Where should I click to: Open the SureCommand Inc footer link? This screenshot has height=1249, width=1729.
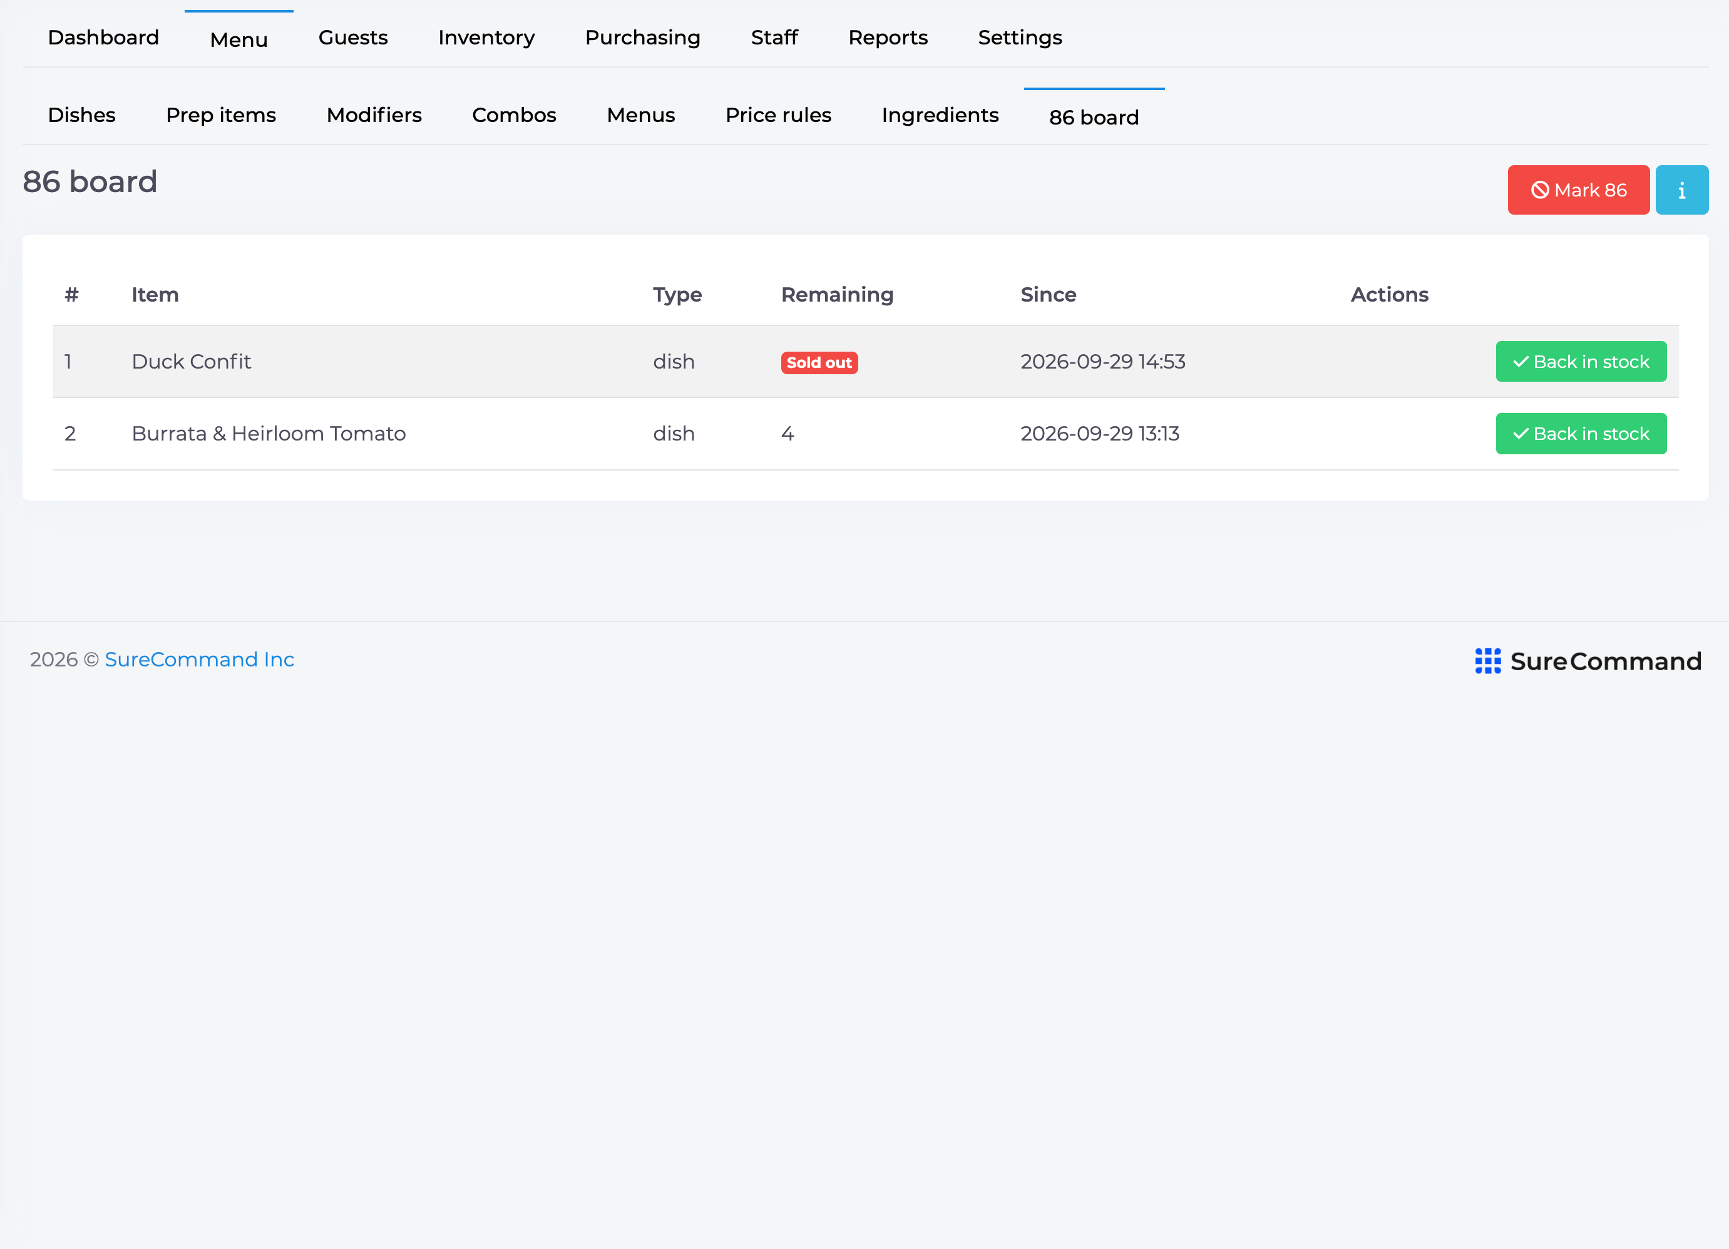[199, 659]
